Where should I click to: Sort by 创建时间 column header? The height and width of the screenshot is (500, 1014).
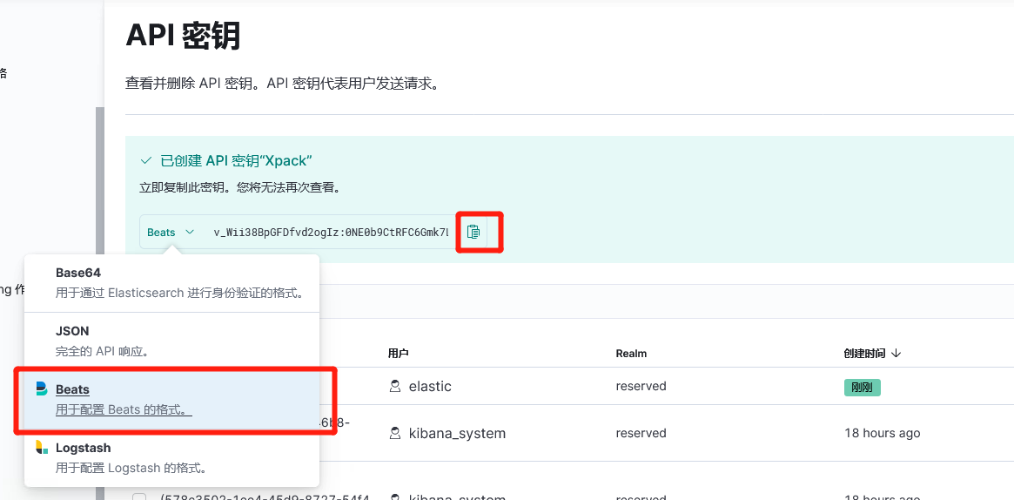(872, 353)
